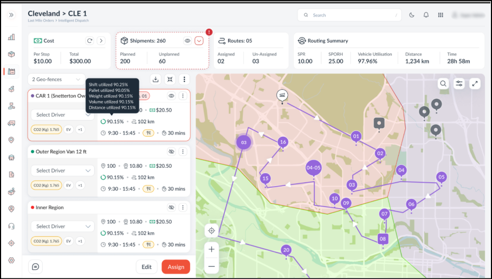Download the routes list

(x=156, y=79)
